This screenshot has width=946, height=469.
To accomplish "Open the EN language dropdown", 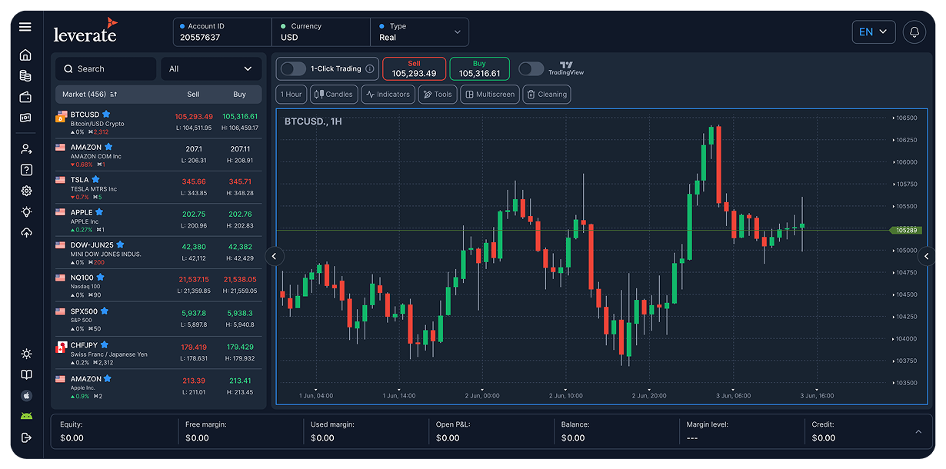I will (x=874, y=32).
